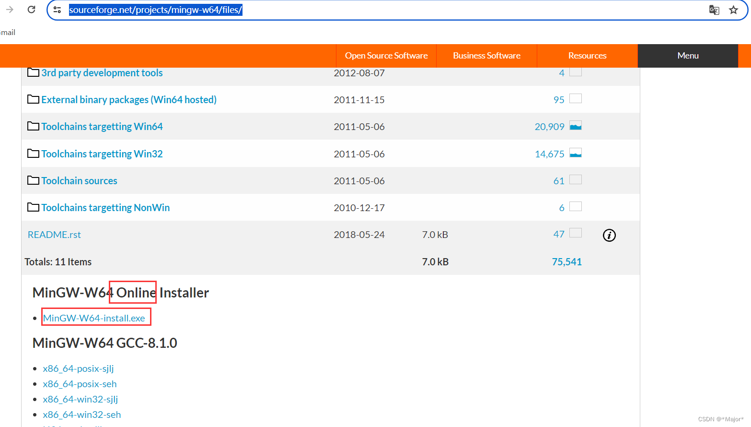Click the info icon beside README.rst
Viewport: 751px width, 427px height.
click(609, 235)
